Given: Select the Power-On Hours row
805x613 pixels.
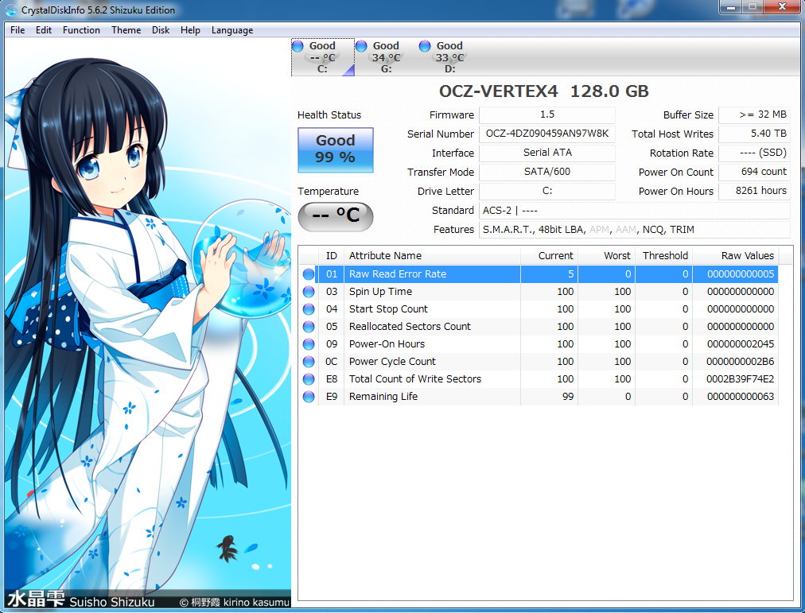Looking at the screenshot, I should (539, 344).
